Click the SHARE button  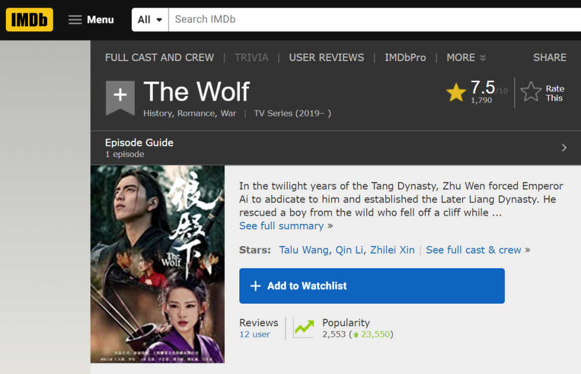tap(550, 58)
